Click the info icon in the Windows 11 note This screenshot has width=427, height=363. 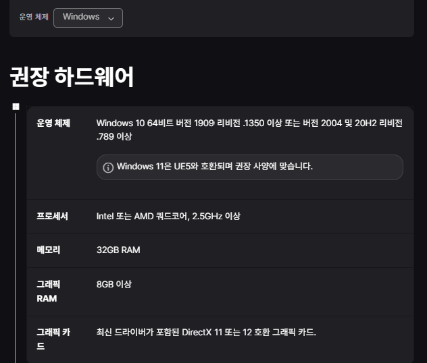[108, 167]
